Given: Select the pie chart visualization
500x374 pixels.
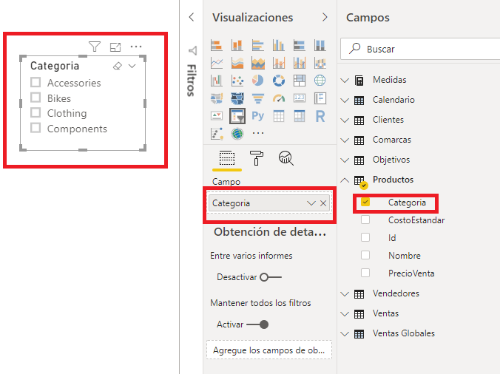Looking at the screenshot, I should click(x=257, y=81).
